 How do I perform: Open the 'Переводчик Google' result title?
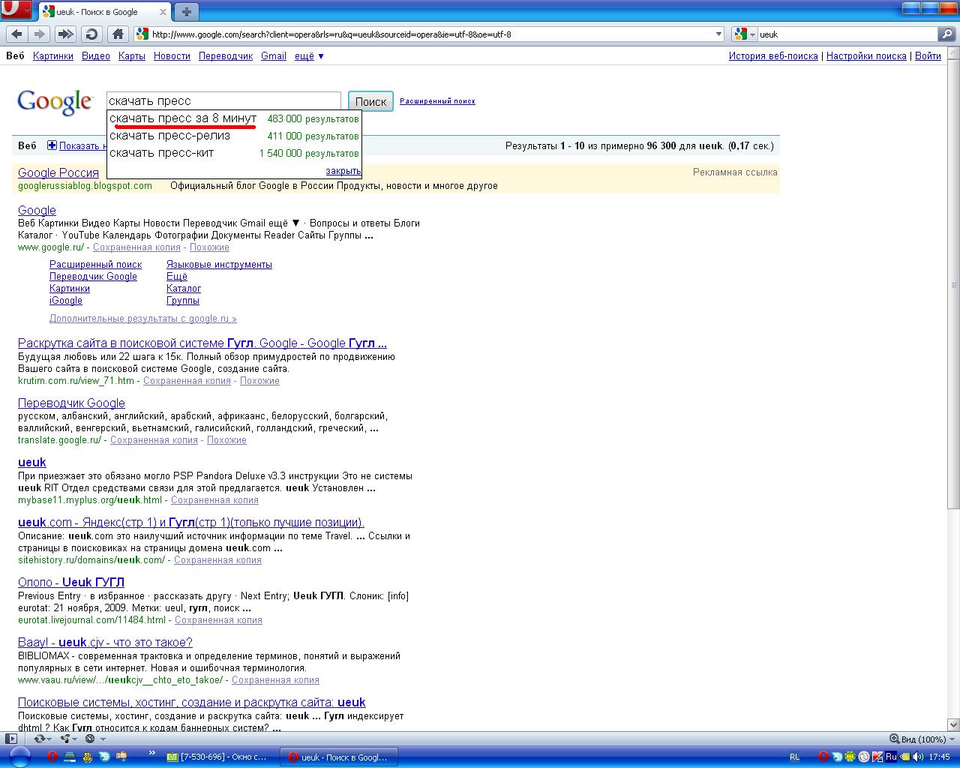(x=71, y=403)
